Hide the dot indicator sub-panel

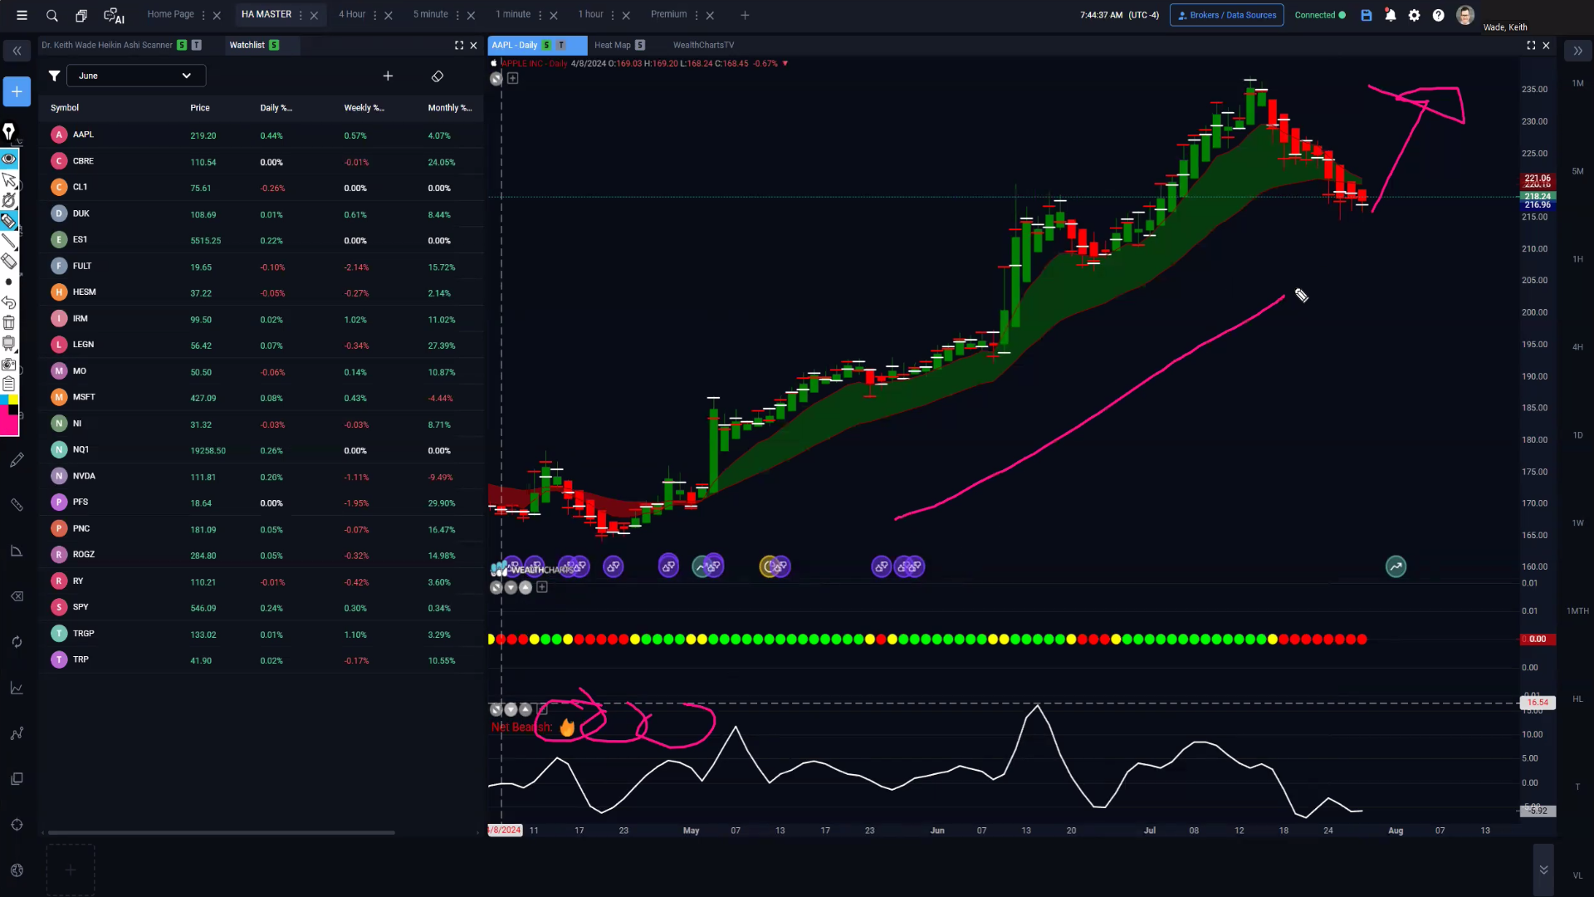(x=496, y=587)
